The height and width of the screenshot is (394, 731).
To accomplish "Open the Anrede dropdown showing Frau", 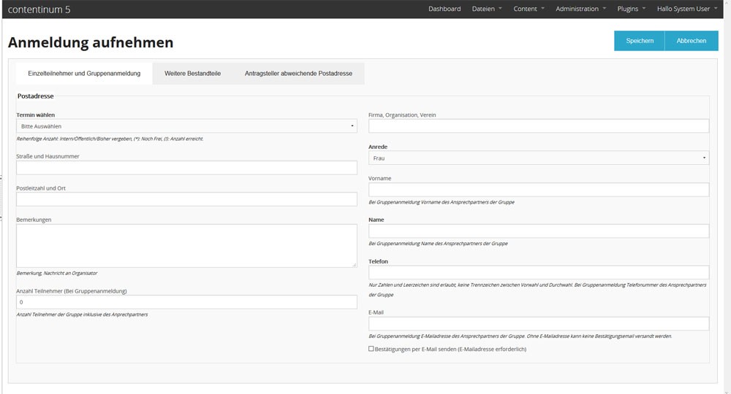I will click(539, 158).
